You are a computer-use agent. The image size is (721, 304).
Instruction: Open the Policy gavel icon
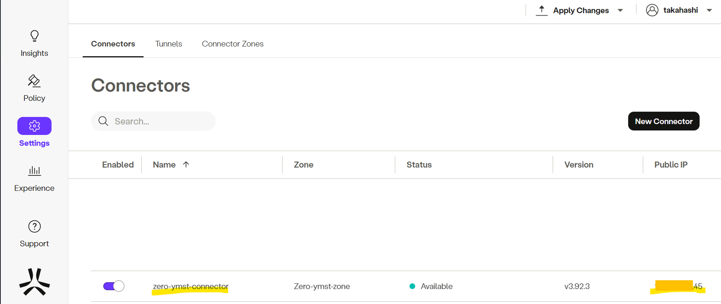(x=34, y=81)
